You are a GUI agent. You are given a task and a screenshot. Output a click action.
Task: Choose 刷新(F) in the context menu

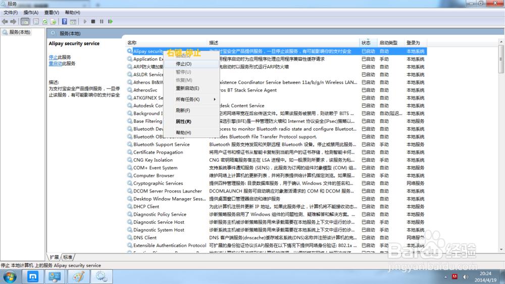click(191, 110)
